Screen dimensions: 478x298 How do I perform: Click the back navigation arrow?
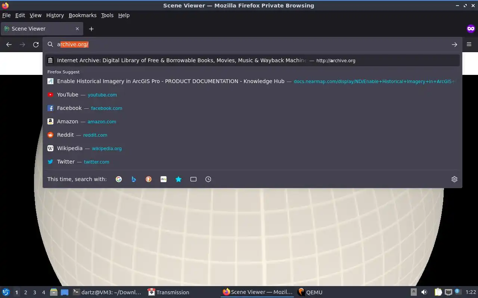[9, 45]
